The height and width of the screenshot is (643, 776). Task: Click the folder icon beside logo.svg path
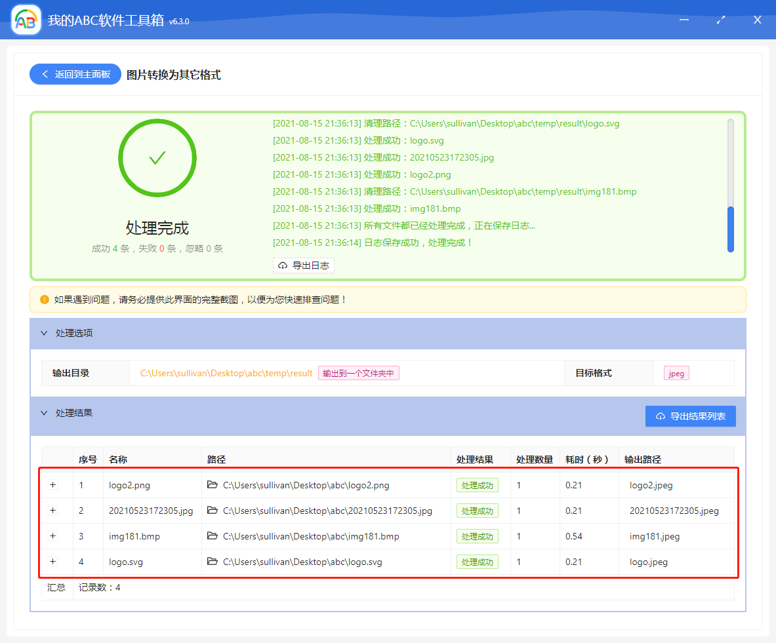(213, 562)
